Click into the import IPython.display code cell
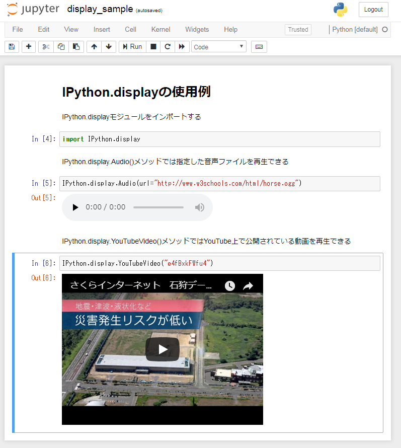Screen dimensions: 401x448 pos(220,139)
